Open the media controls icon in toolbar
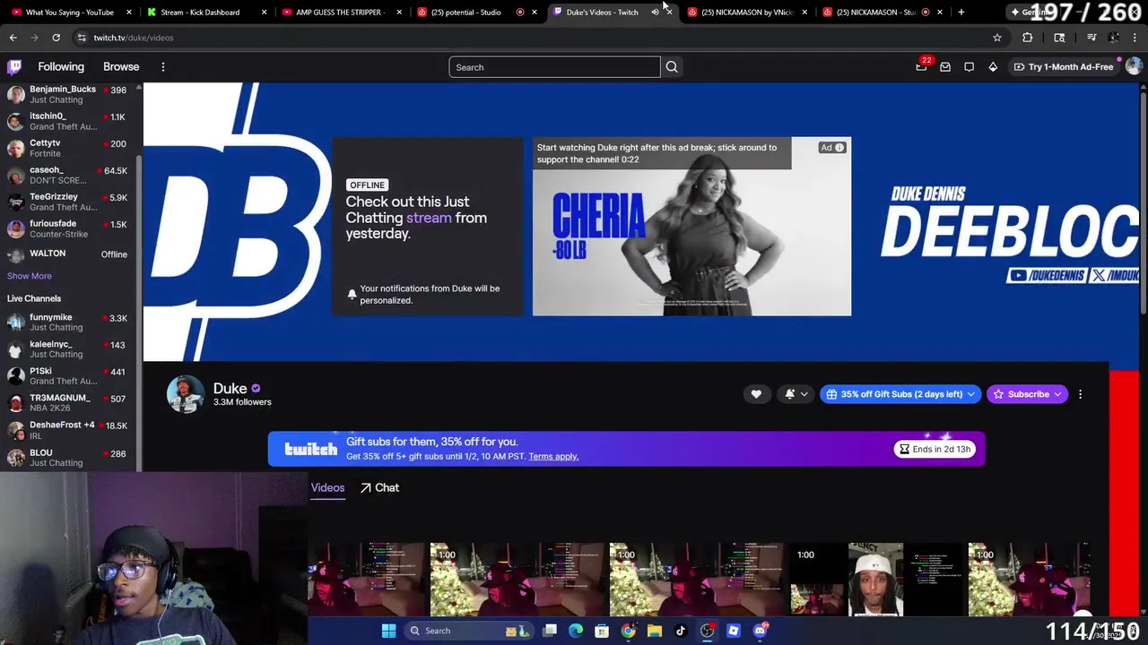Viewport: 1148px width, 645px height. pos(1091,38)
